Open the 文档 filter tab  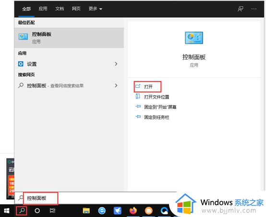tap(60, 9)
